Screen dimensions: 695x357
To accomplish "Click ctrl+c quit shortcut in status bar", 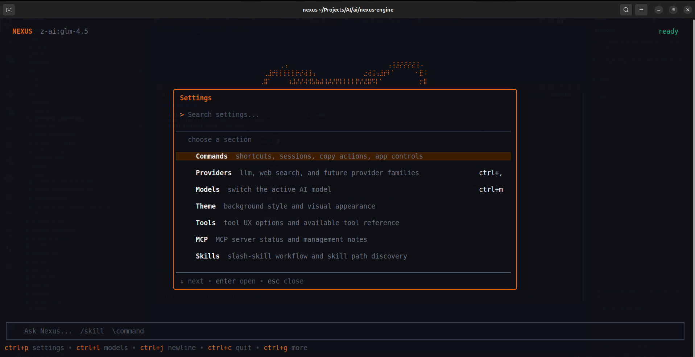I will pyautogui.click(x=229, y=348).
